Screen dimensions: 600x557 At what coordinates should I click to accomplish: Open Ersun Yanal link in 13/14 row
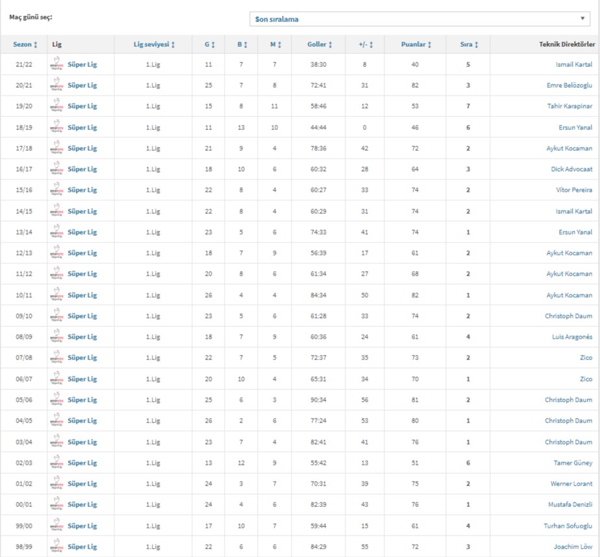[x=575, y=232]
